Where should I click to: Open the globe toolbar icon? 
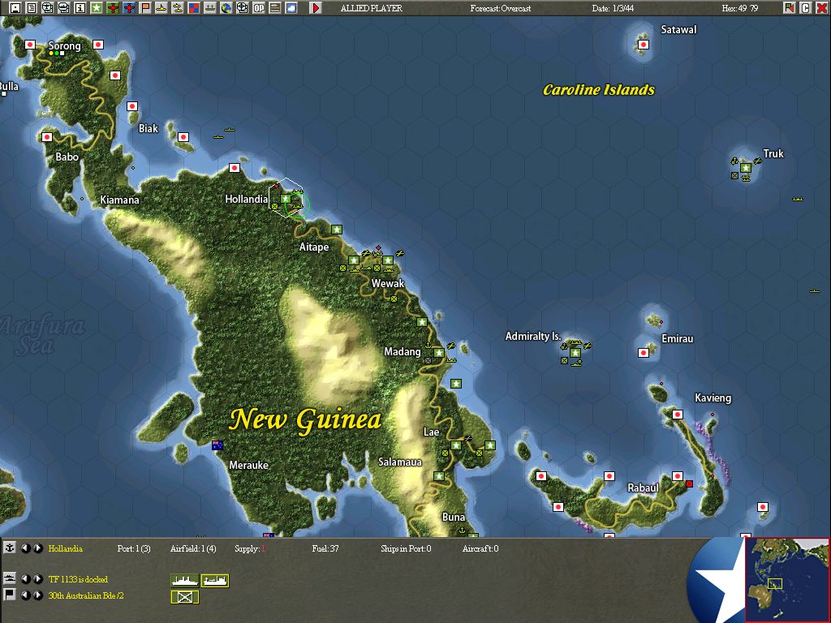(226, 8)
